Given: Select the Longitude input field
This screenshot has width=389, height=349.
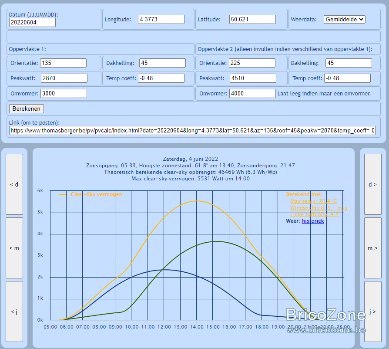Looking at the screenshot, I should (x=161, y=19).
